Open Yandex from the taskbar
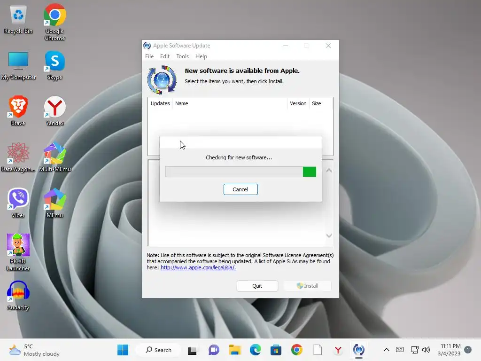 338,350
